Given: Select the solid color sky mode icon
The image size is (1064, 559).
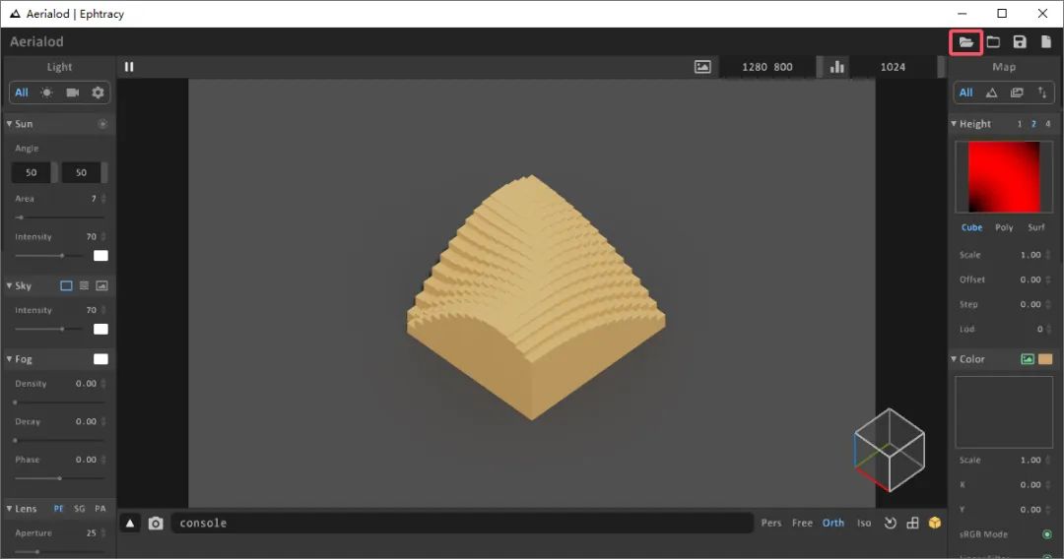Looking at the screenshot, I should pos(66,286).
